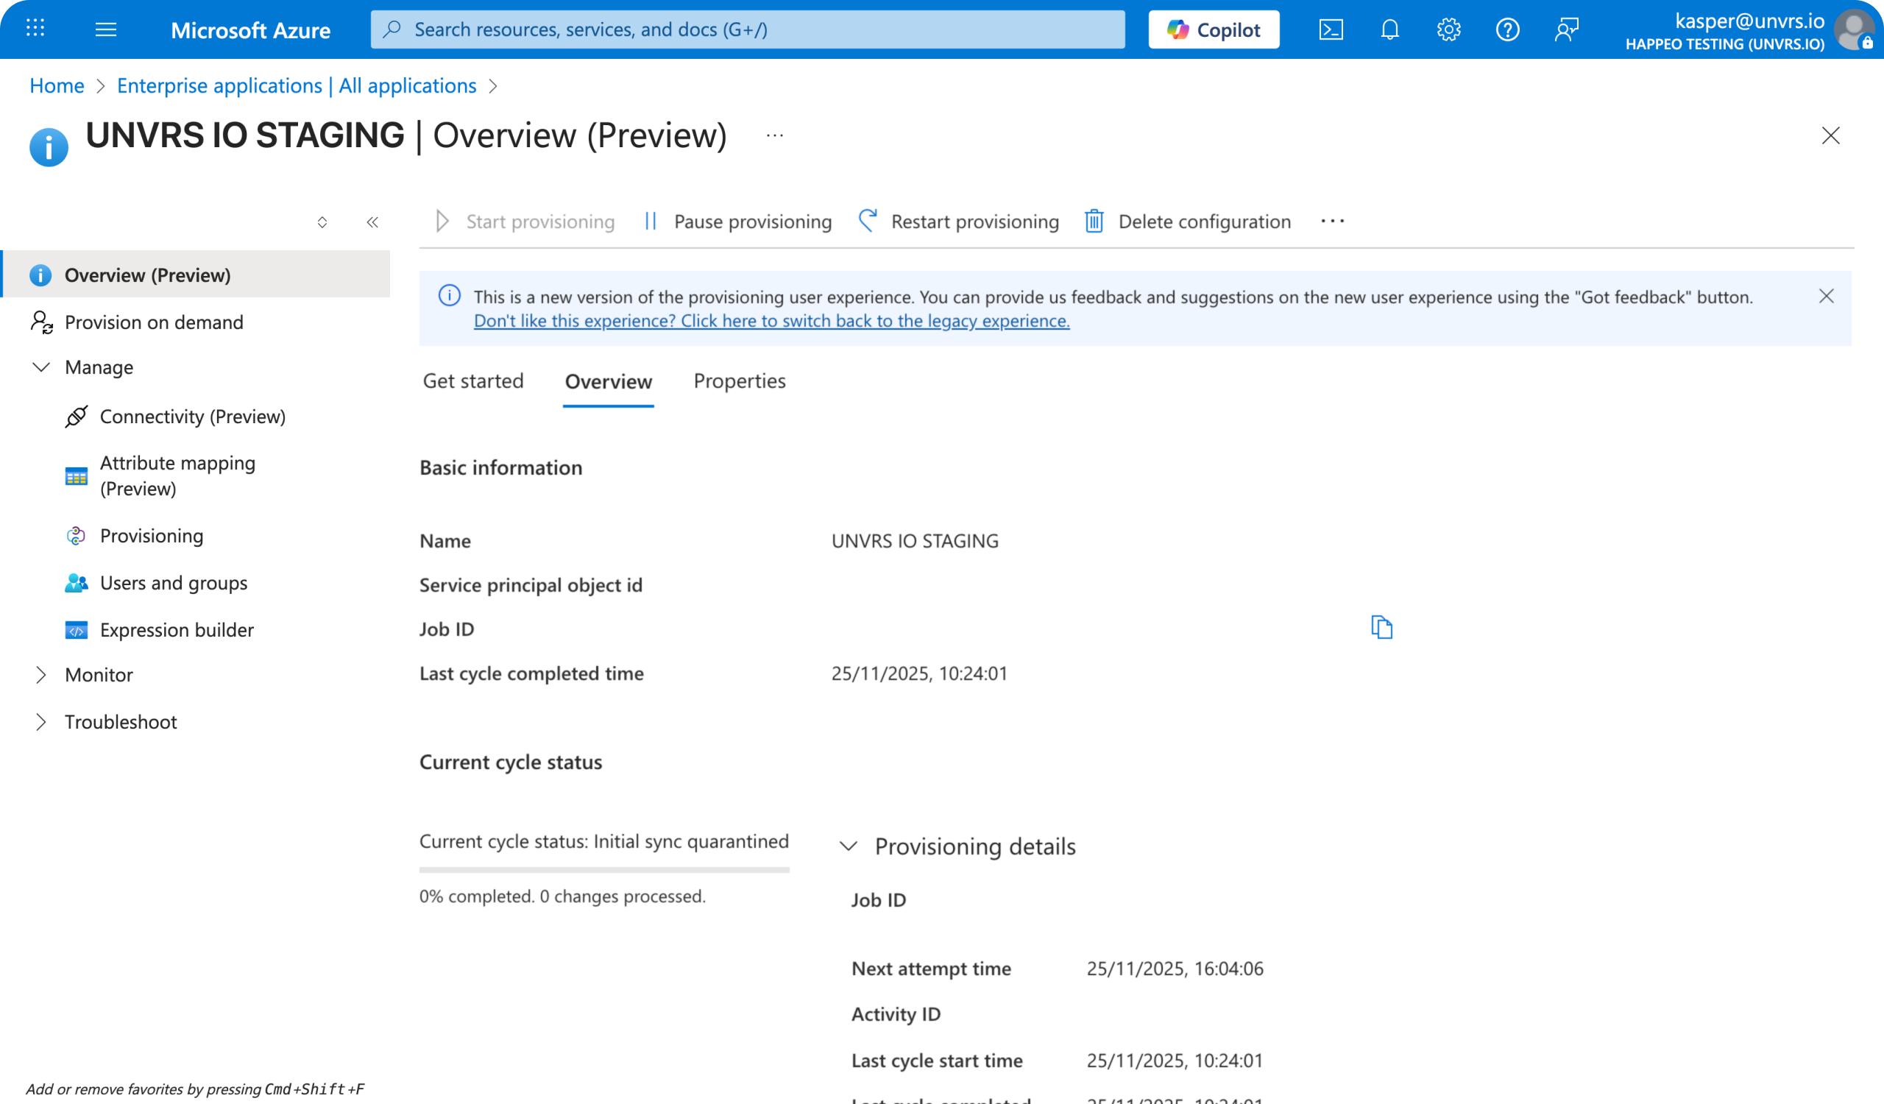
Task: Switch to the Properties tab
Action: pos(740,381)
